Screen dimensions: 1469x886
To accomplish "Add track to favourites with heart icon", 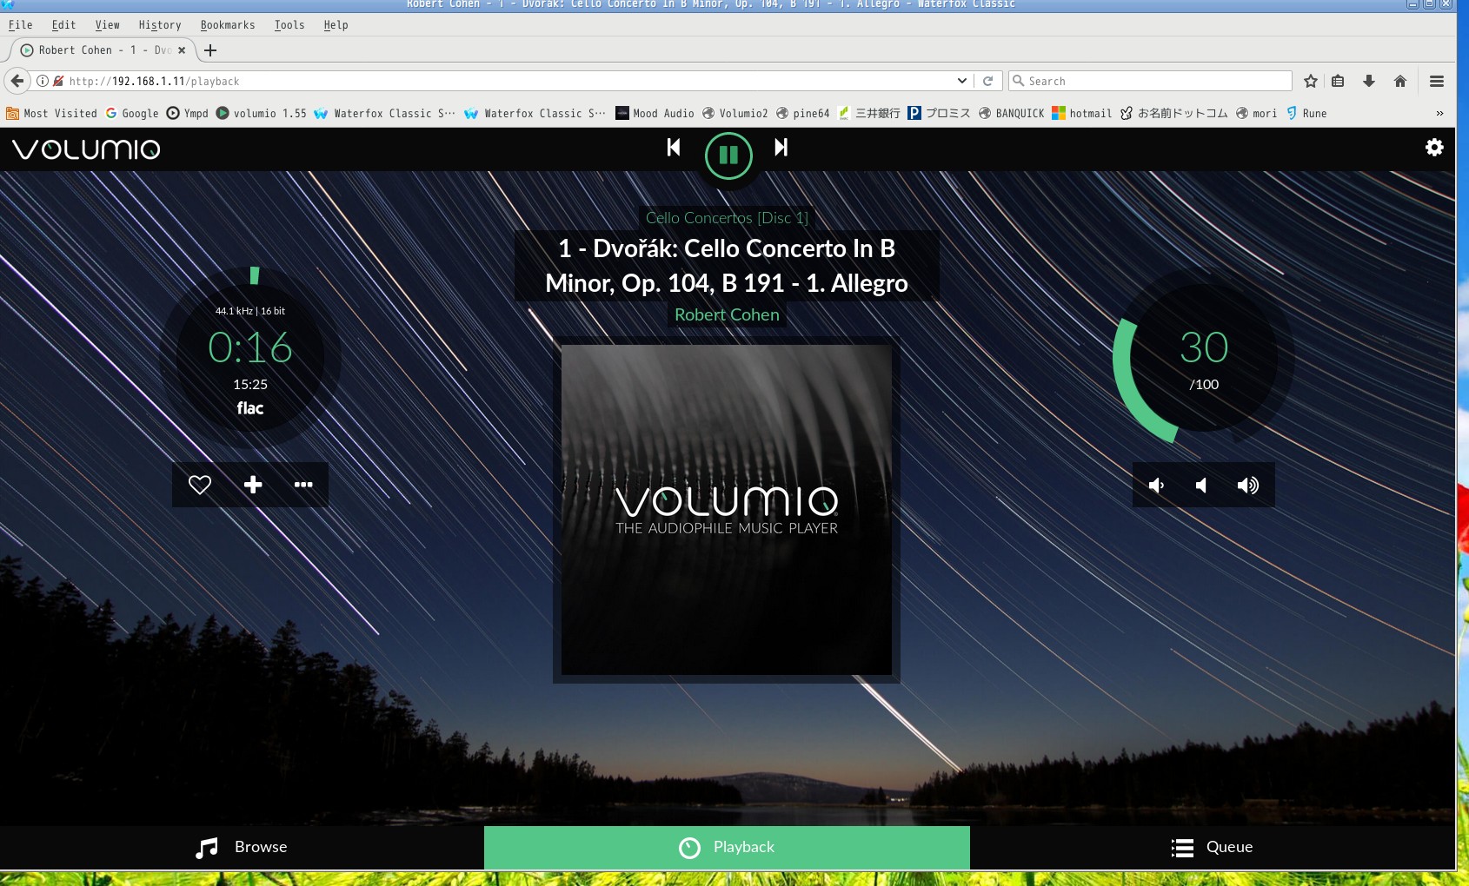I will tap(200, 485).
